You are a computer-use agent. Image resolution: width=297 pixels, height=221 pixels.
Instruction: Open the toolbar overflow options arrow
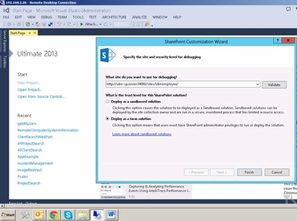(152, 26)
